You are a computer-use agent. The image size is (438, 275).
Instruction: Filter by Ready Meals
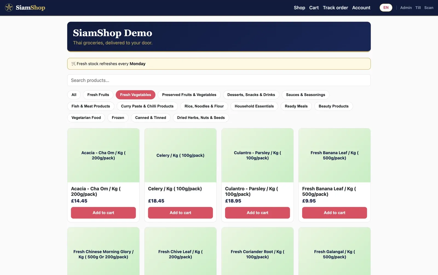[296, 106]
